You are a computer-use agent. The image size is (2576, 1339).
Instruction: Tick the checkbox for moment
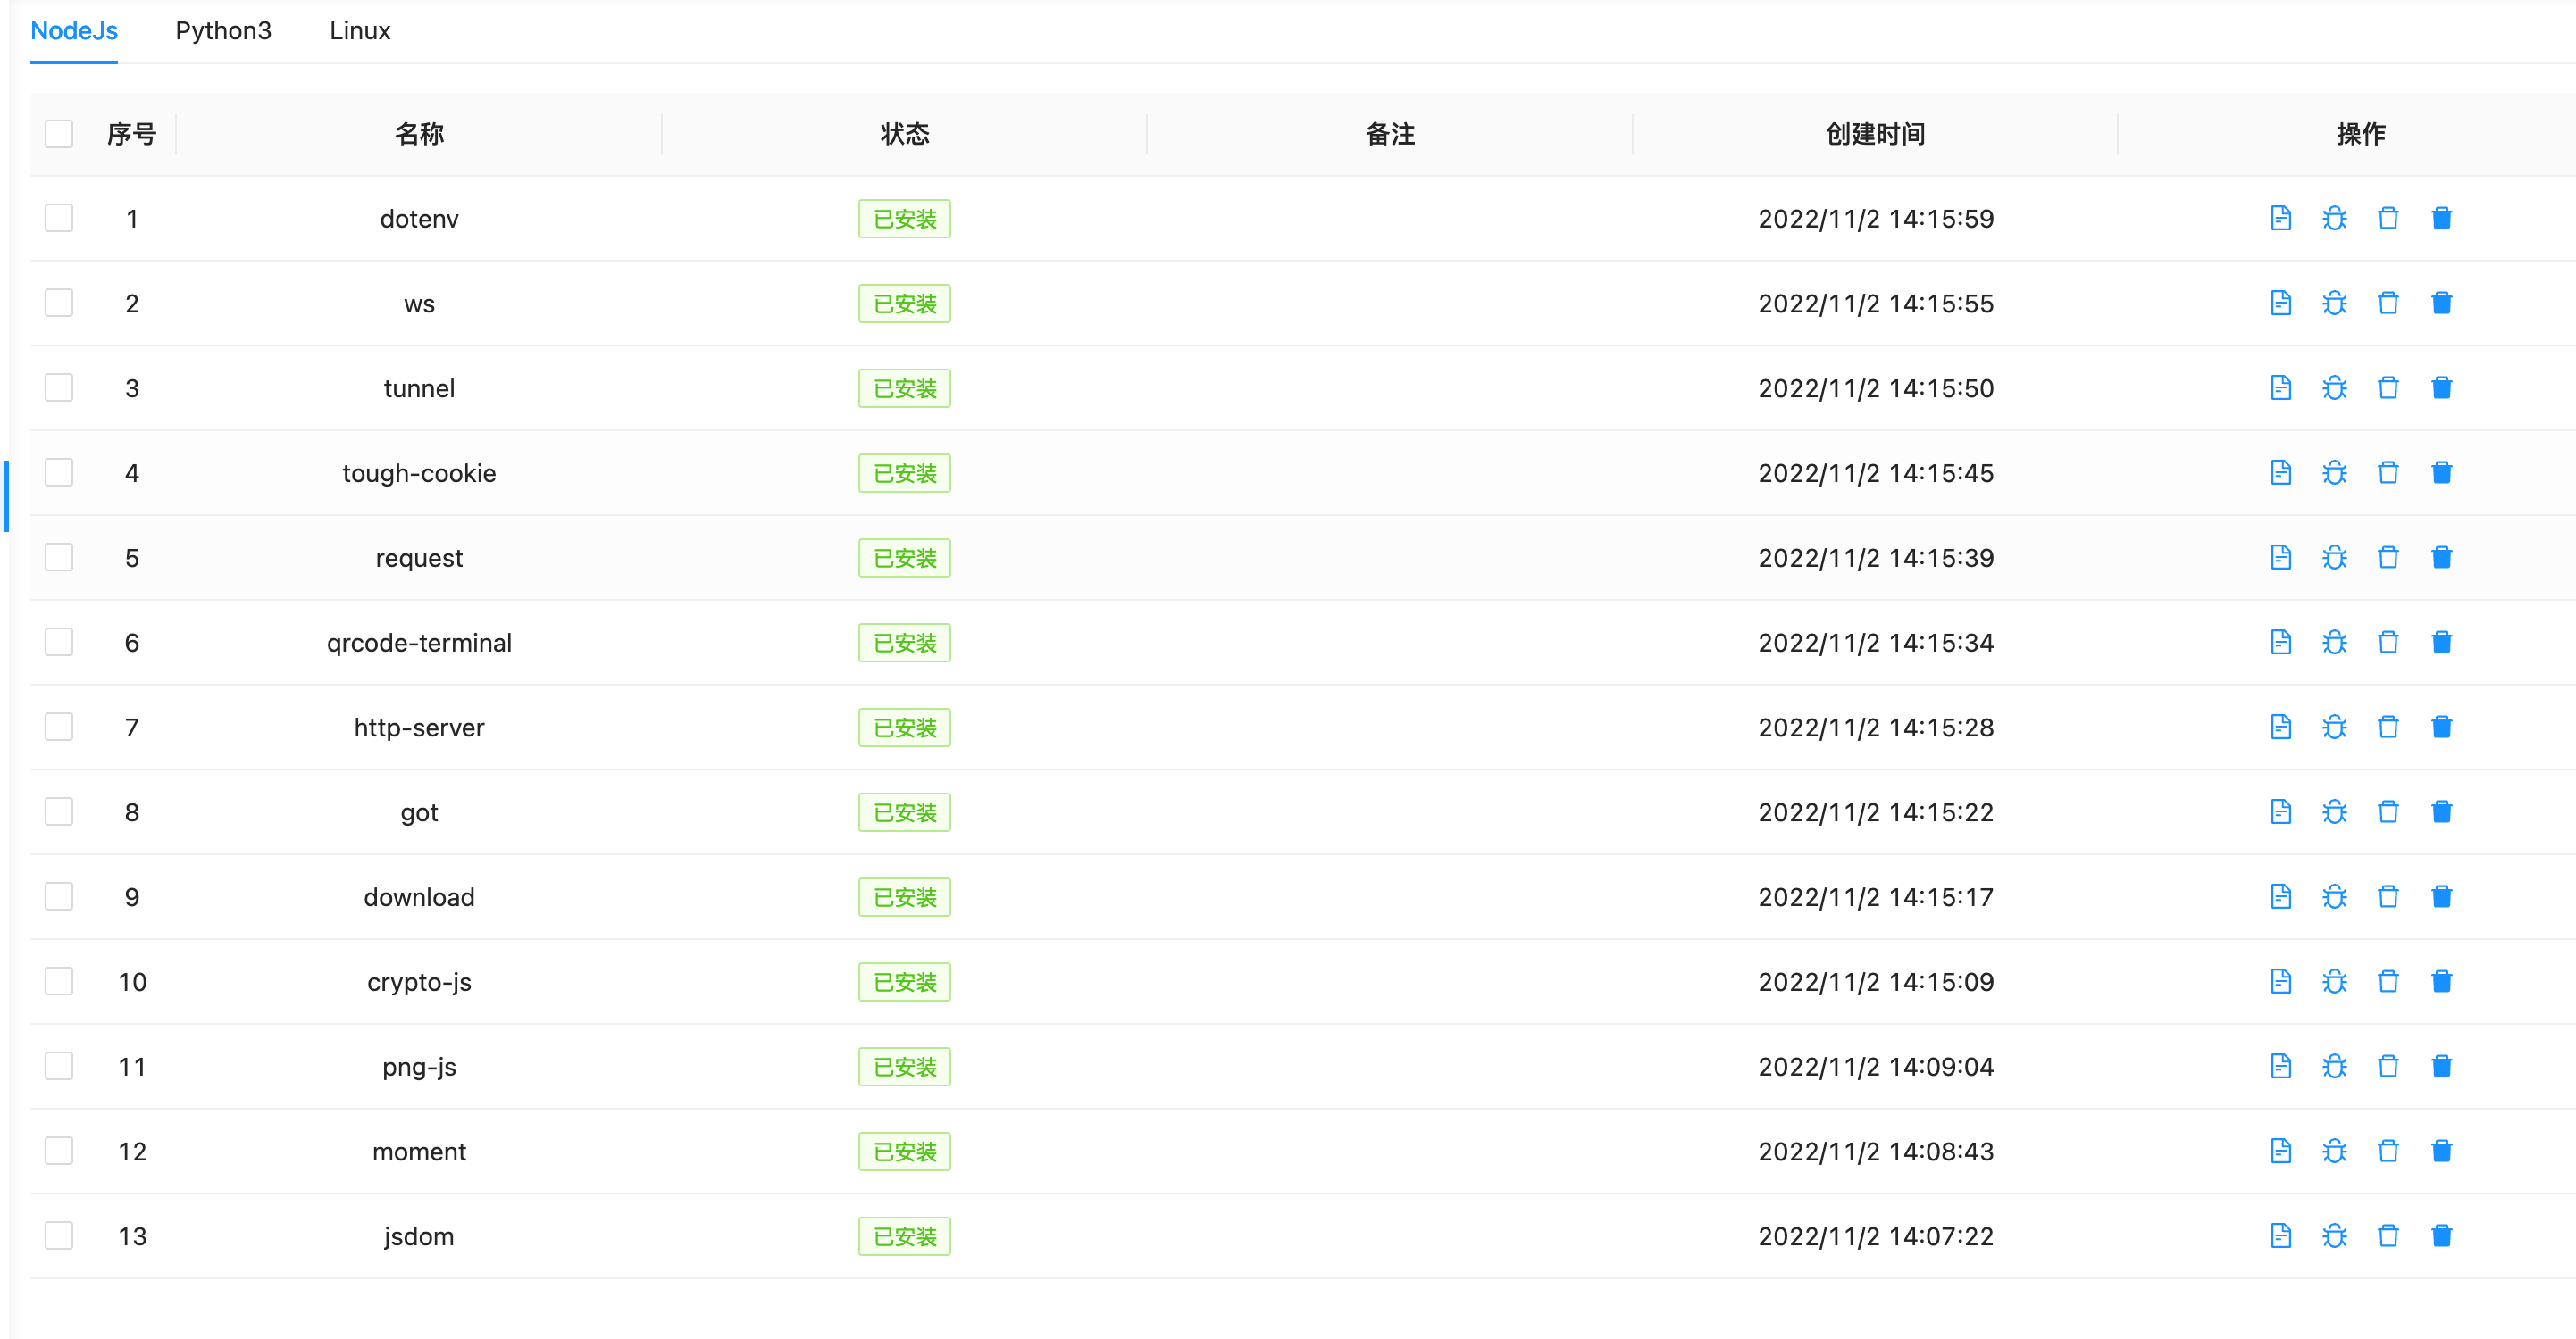(59, 1152)
